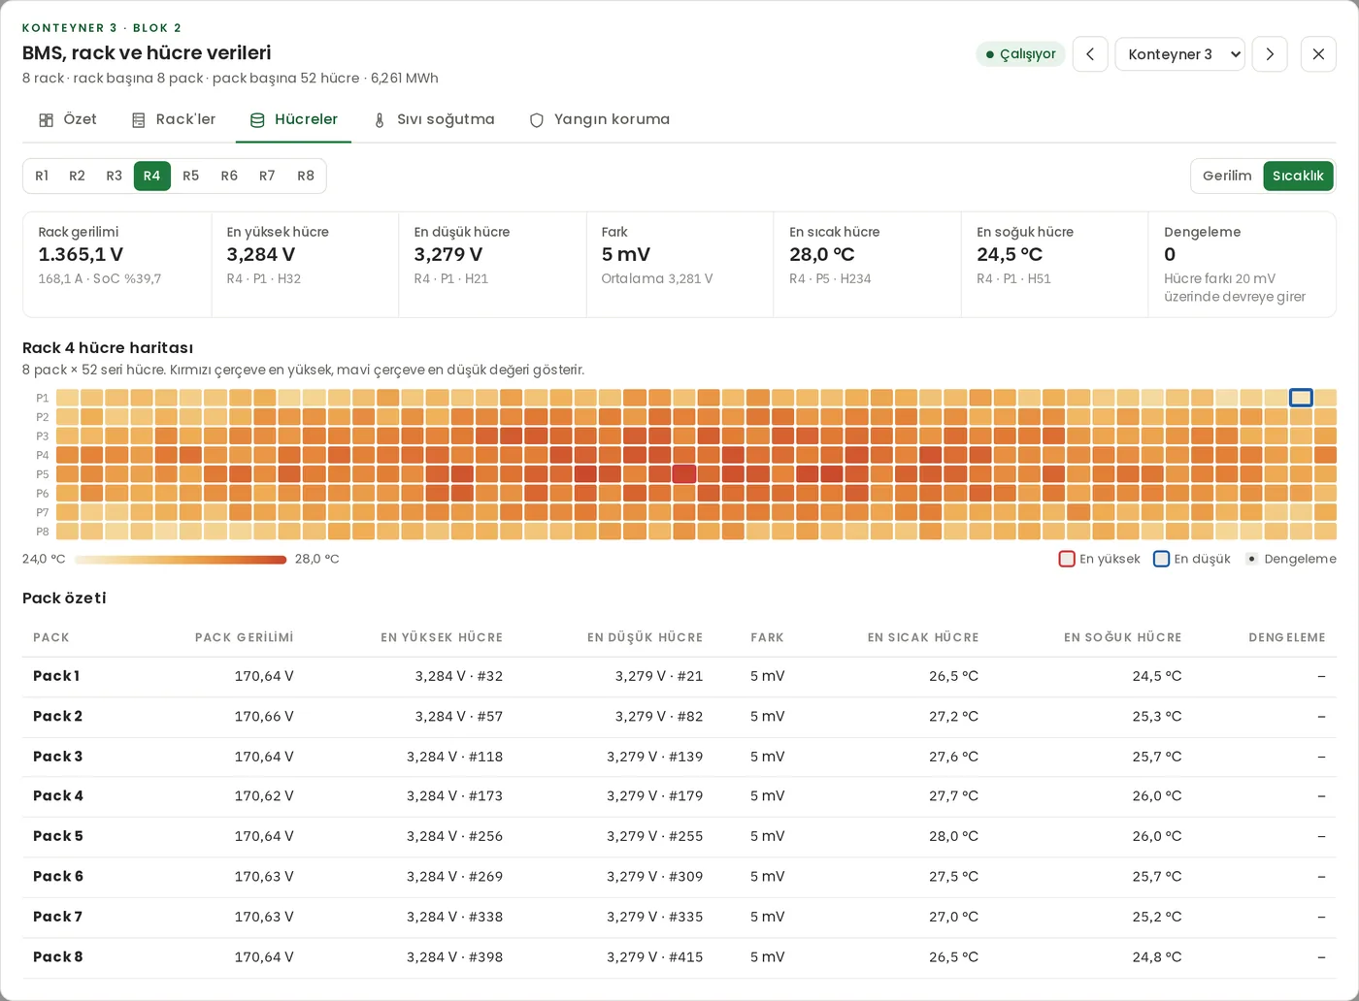This screenshot has width=1359, height=1001.
Task: Select rack R6
Action: [229, 176]
